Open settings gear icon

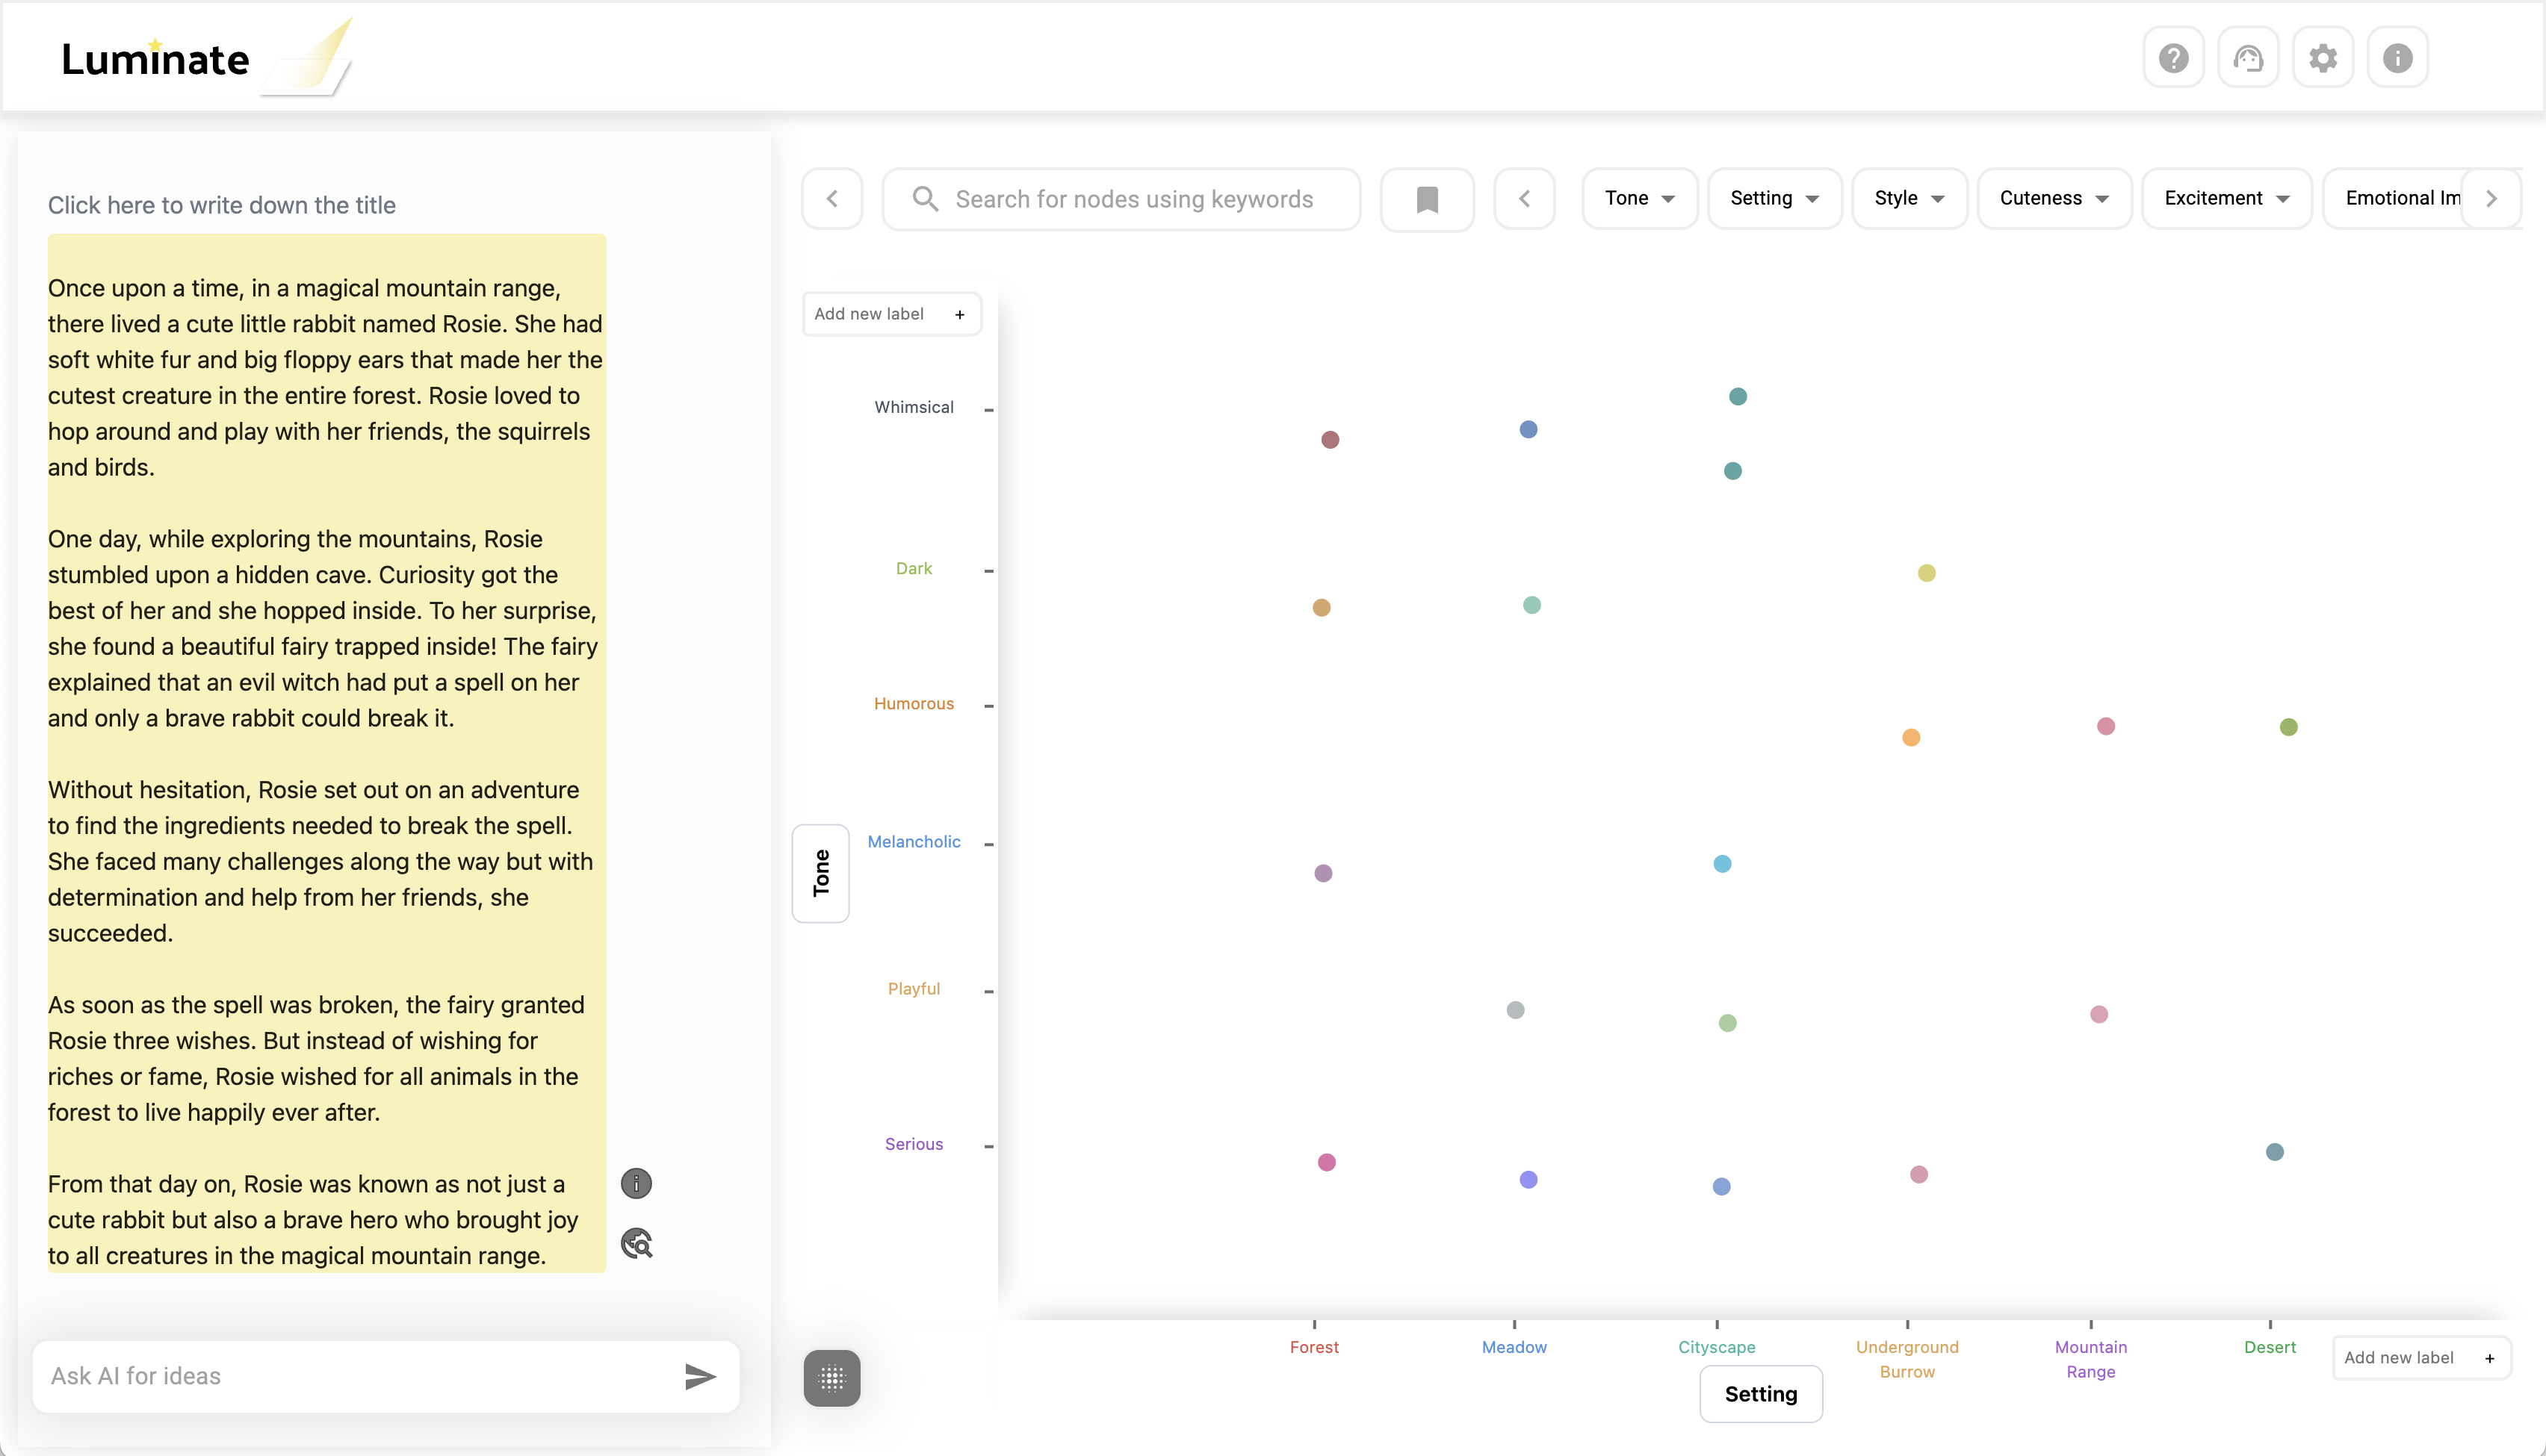(x=2323, y=58)
